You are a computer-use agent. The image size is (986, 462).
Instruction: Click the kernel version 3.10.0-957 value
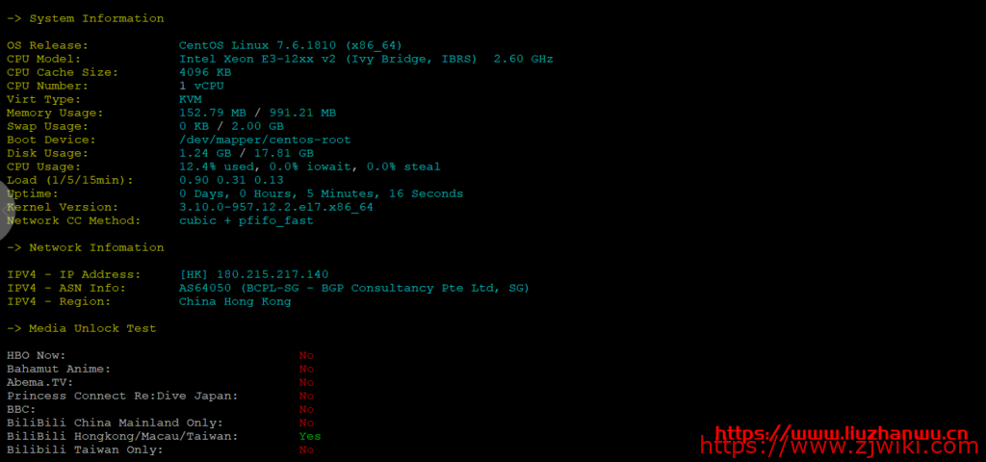coord(276,208)
